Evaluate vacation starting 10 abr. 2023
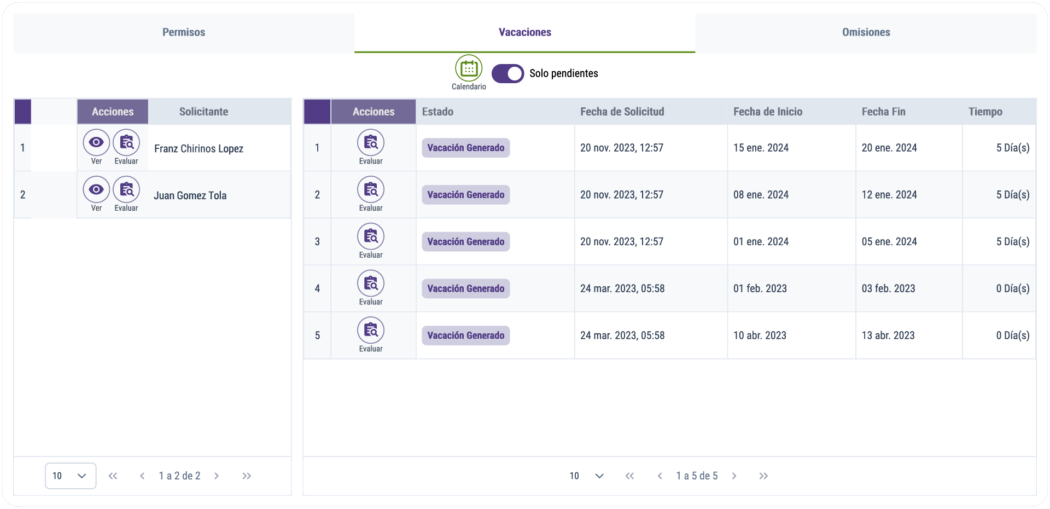The width and height of the screenshot is (1050, 509). coord(371,331)
